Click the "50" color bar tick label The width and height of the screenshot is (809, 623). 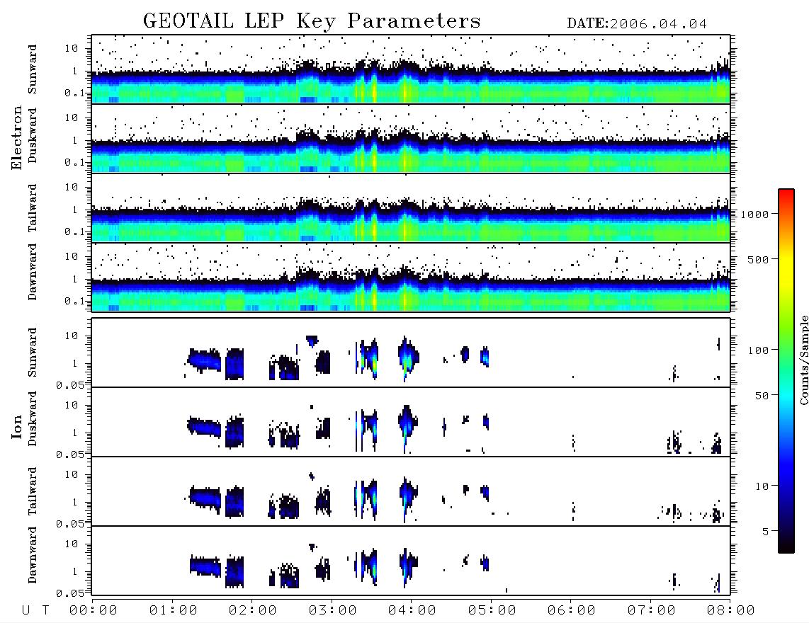(762, 396)
